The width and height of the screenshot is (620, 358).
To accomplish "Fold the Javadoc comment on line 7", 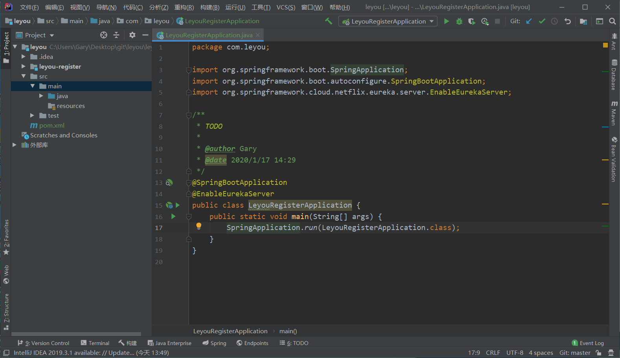I will (189, 115).
